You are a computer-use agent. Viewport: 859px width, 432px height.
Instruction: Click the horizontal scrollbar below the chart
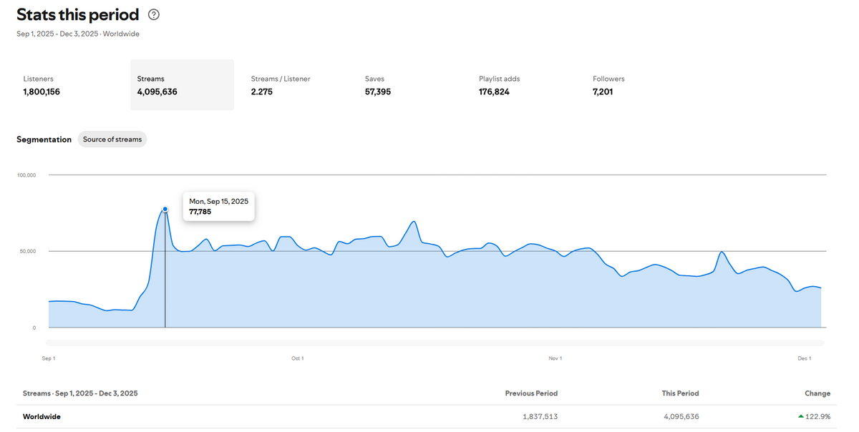click(437, 343)
